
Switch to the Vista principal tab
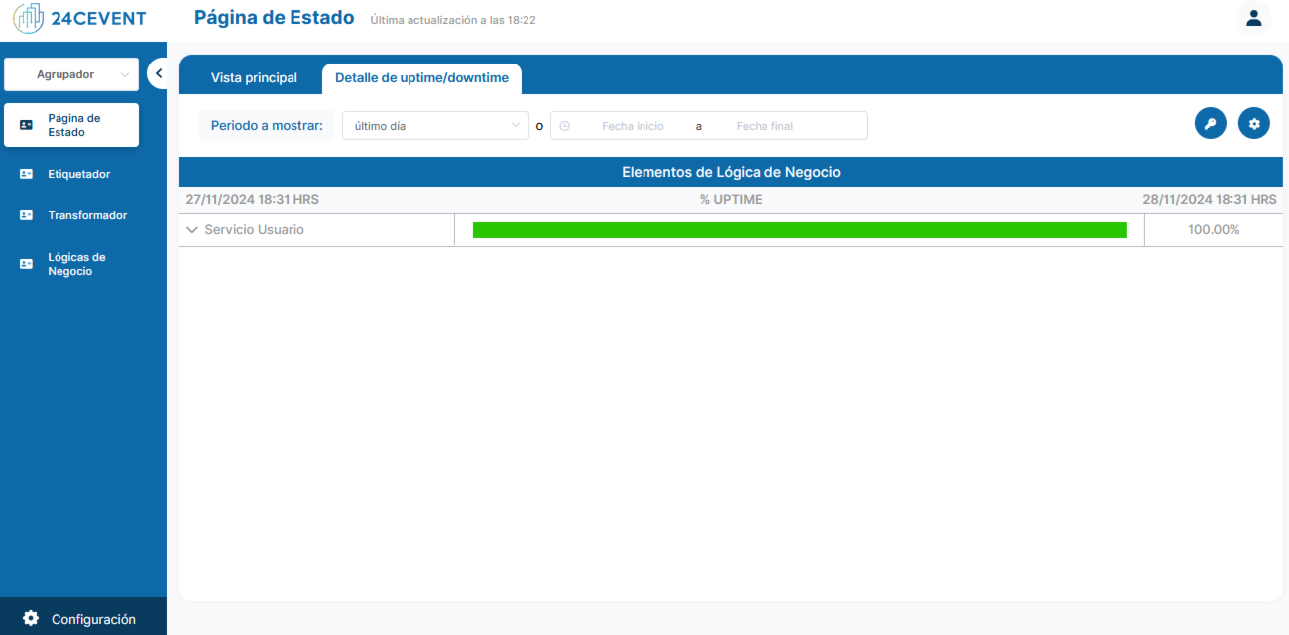coord(254,77)
